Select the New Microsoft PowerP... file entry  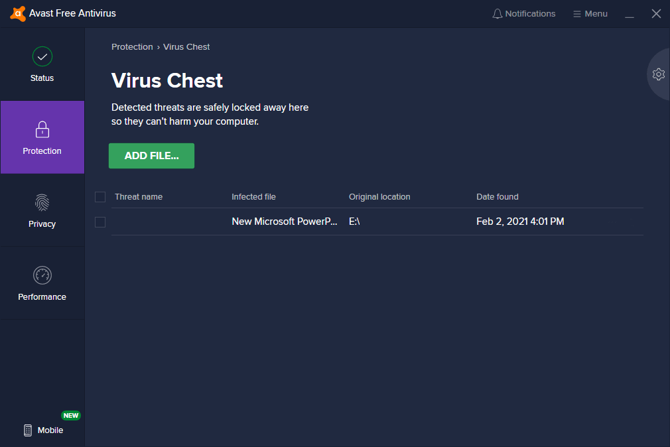click(285, 222)
